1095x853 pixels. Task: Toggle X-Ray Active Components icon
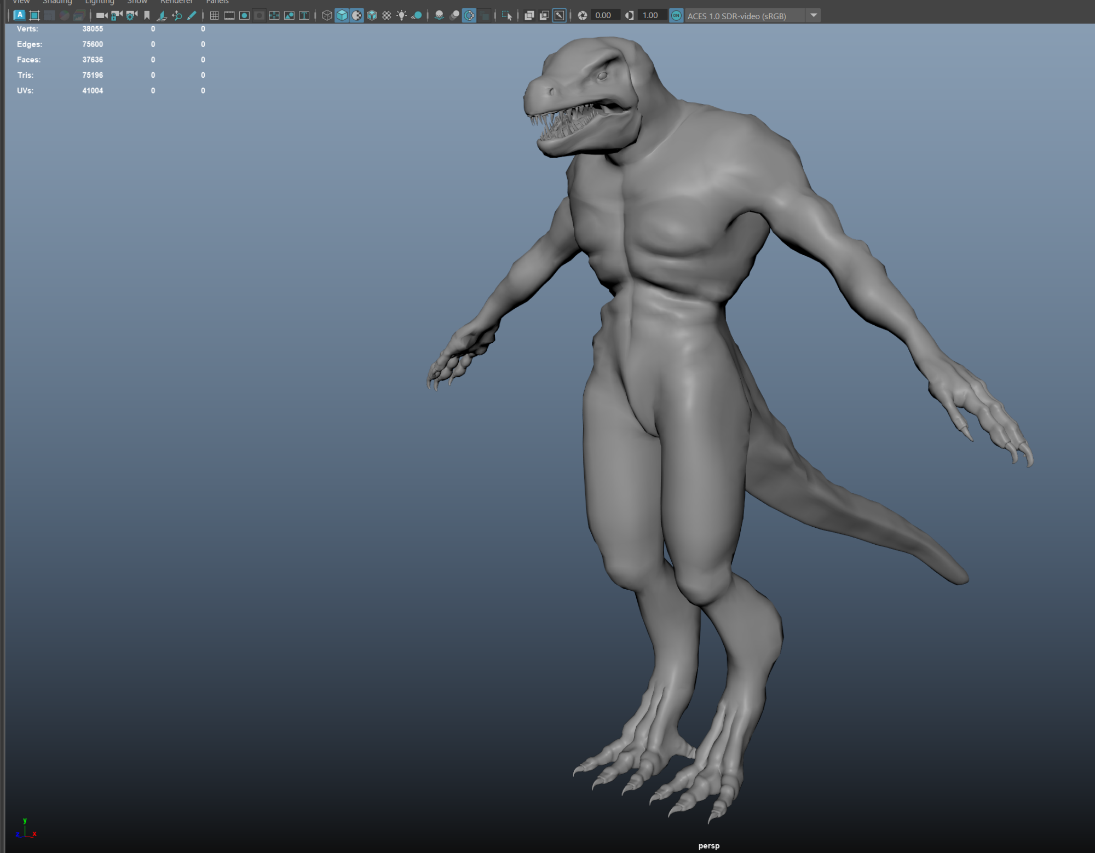pyautogui.click(x=544, y=15)
